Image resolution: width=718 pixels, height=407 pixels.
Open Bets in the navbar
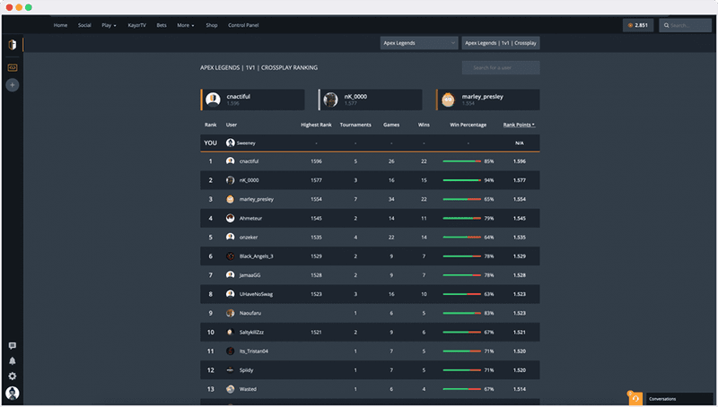point(162,25)
